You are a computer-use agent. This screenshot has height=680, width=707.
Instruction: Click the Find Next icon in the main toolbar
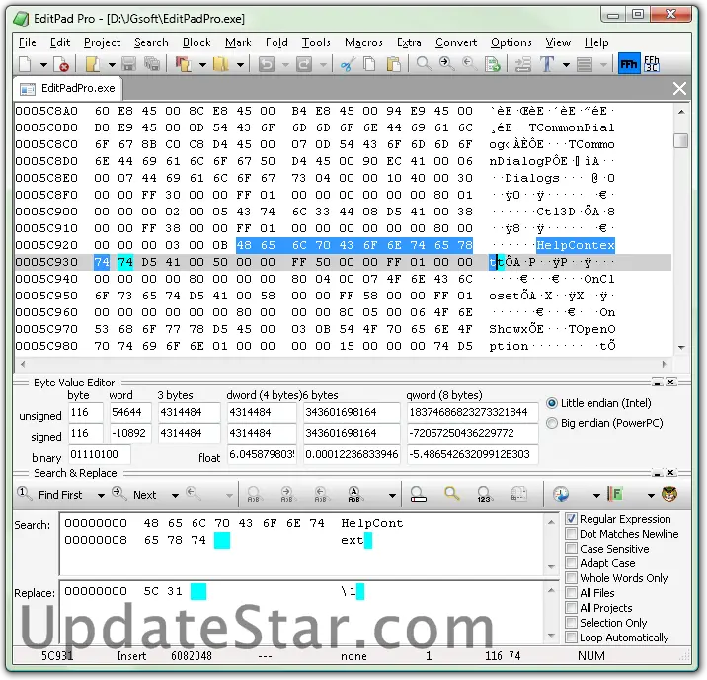[446, 64]
